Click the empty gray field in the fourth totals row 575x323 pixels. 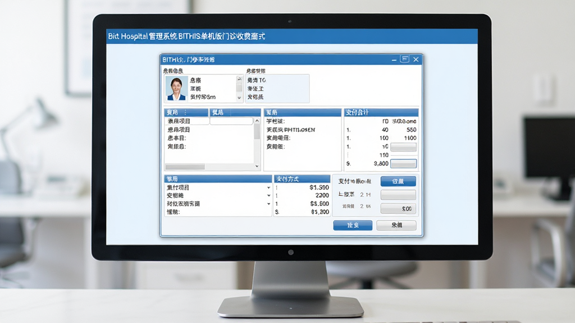pos(403,147)
